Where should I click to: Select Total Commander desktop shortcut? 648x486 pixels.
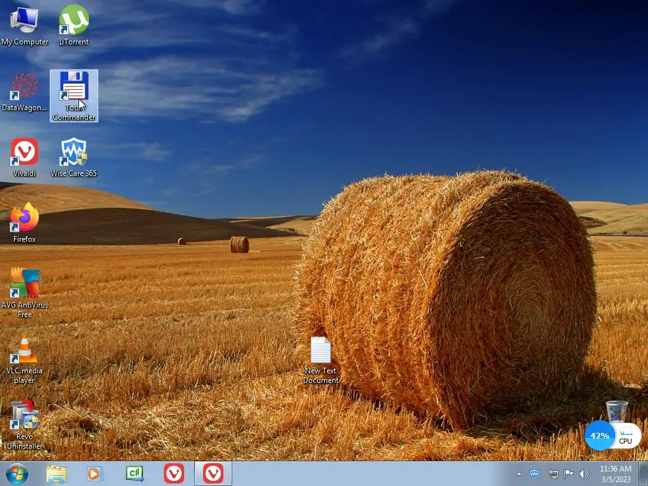(74, 96)
